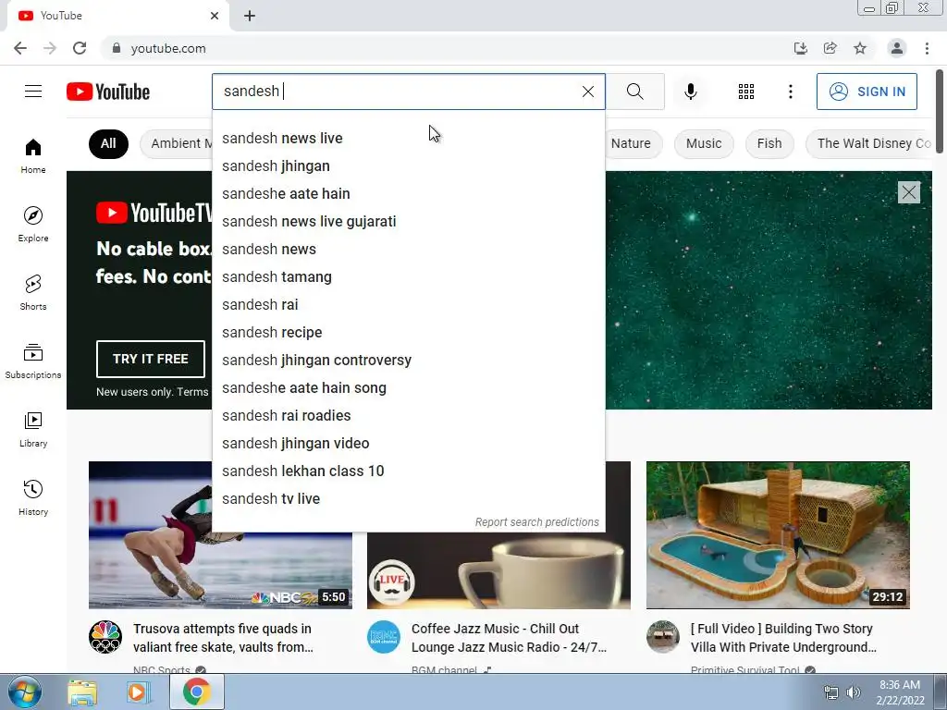Open Trusova five quads video title

[223, 638]
